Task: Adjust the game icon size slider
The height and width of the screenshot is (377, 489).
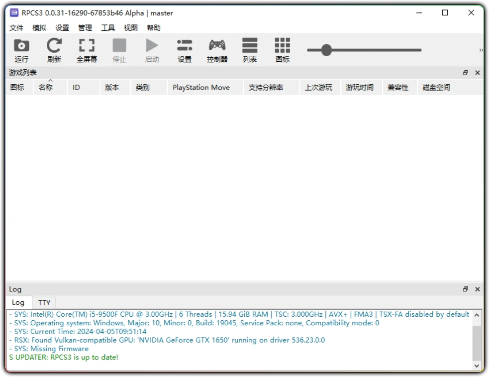Action: pos(326,49)
